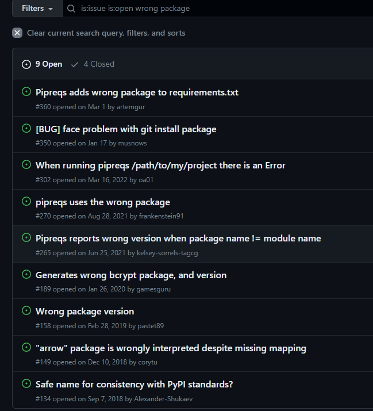Click the issue search input field
373x411 pixels.
pos(218,9)
